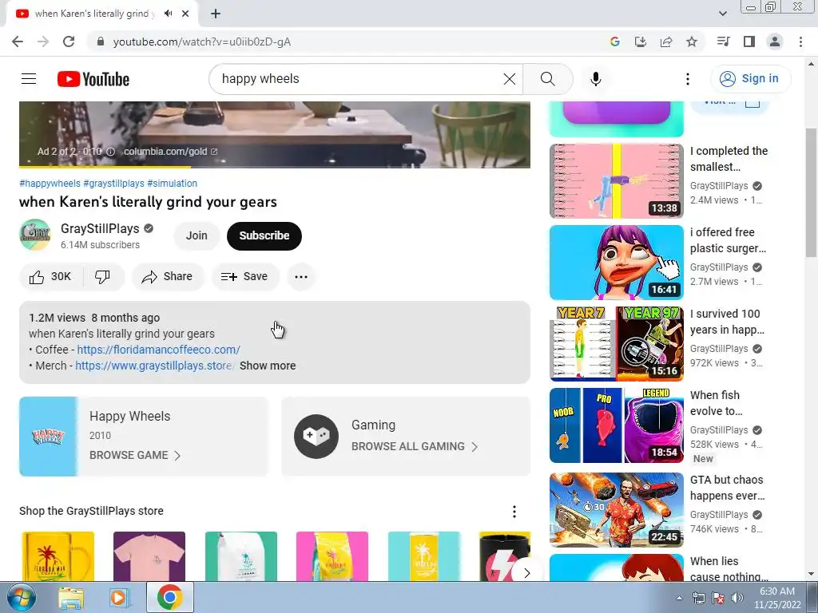Click Sign in button
Image resolution: width=818 pixels, height=613 pixels.
pos(751,79)
